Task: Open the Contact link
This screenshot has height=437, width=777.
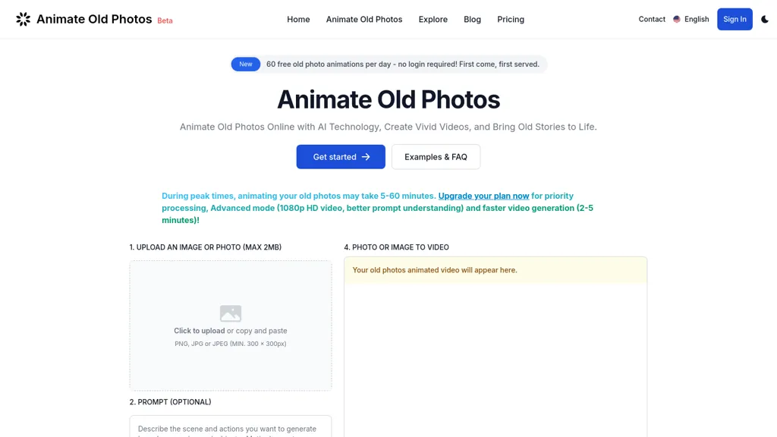Action: click(x=651, y=19)
